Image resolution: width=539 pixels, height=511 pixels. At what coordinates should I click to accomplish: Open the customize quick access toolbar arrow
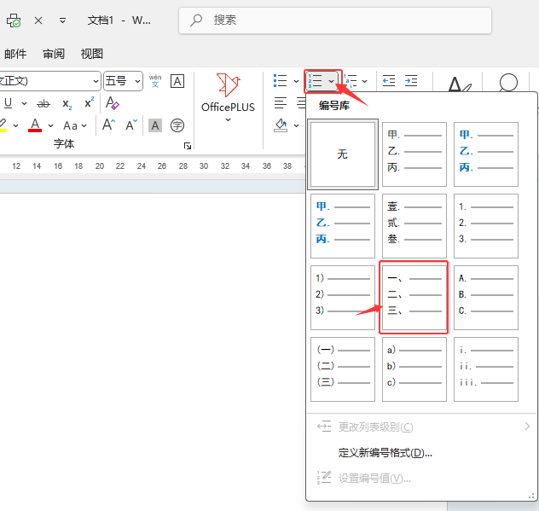(x=62, y=20)
